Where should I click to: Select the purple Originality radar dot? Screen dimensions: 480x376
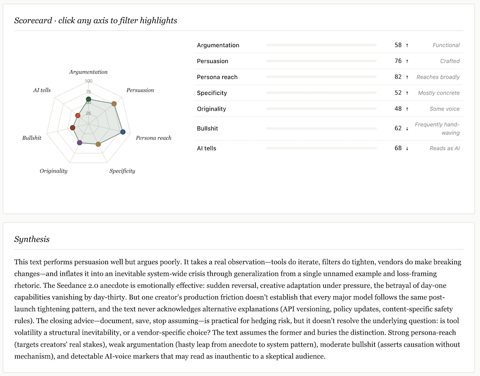[x=80, y=143]
